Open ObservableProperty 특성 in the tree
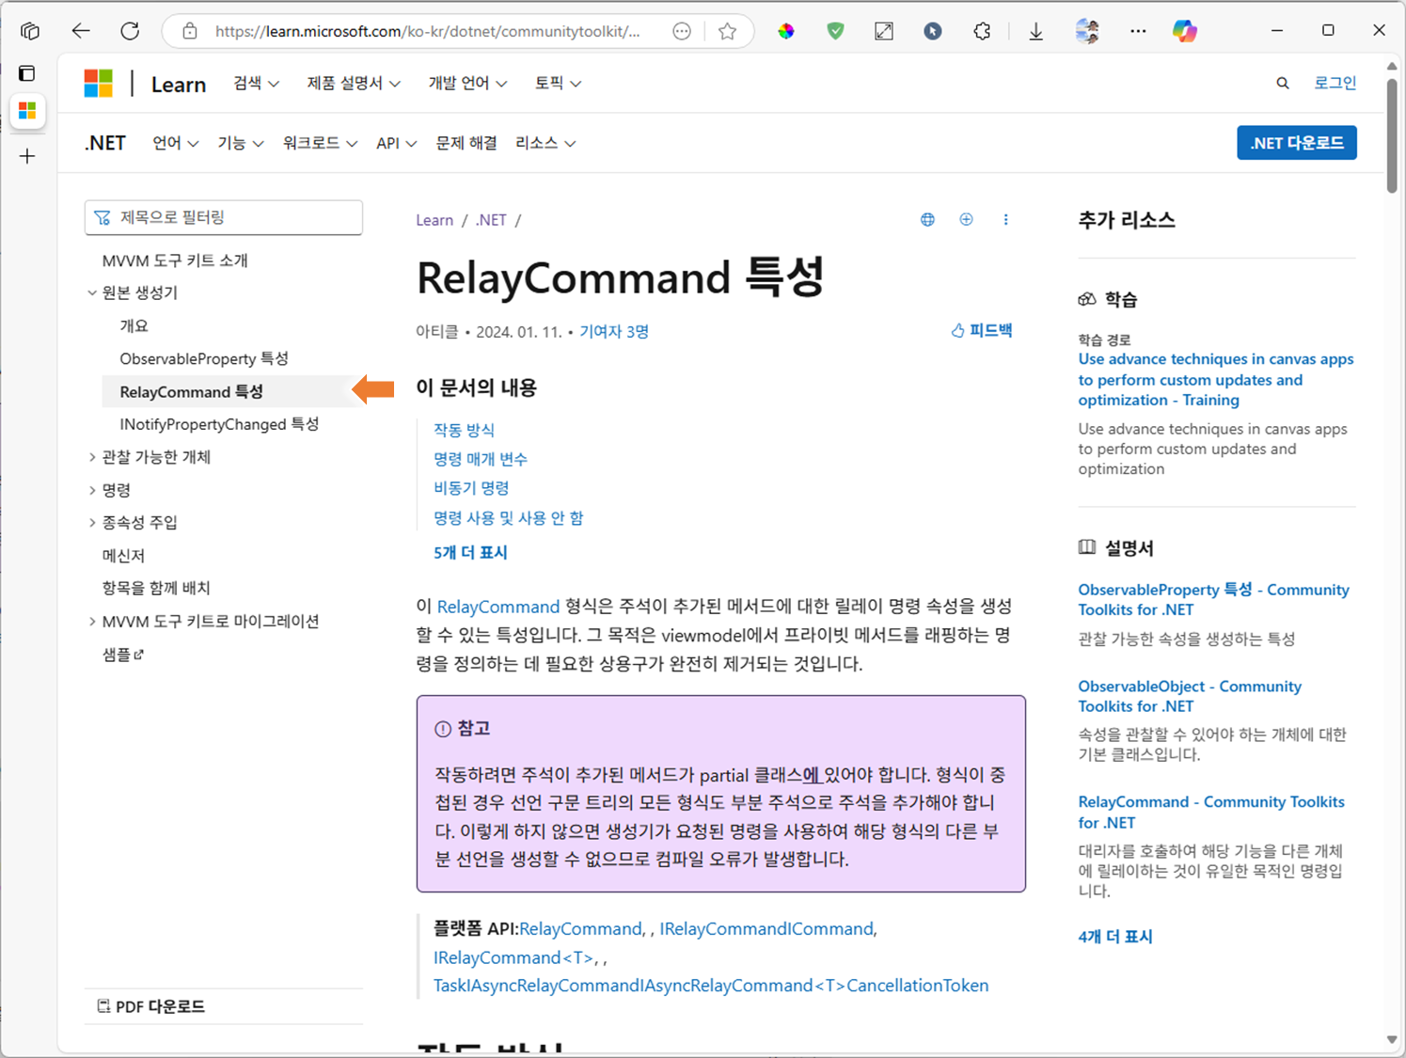The width and height of the screenshot is (1406, 1058). click(x=204, y=358)
